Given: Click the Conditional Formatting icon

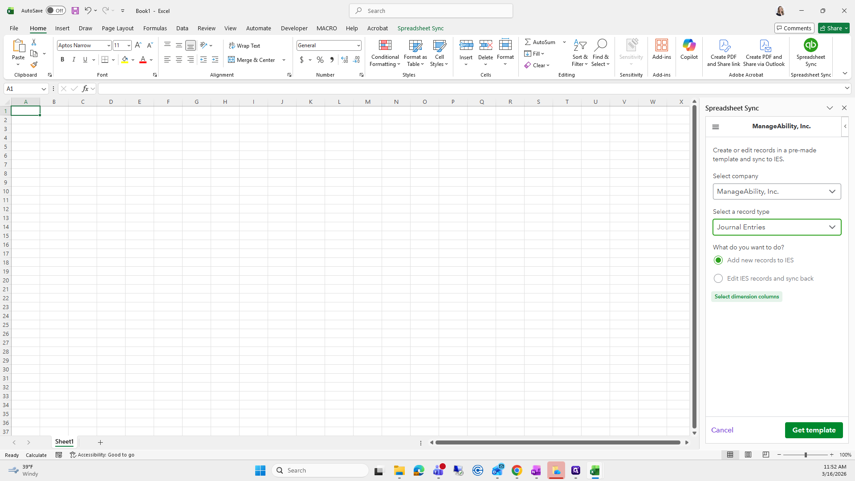Looking at the screenshot, I should pos(385,46).
